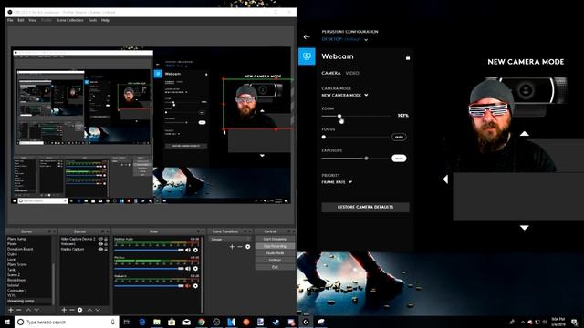Hide Video Capture Device 2 source
Image resolution: width=584 pixels, height=328 pixels.
[100, 239]
